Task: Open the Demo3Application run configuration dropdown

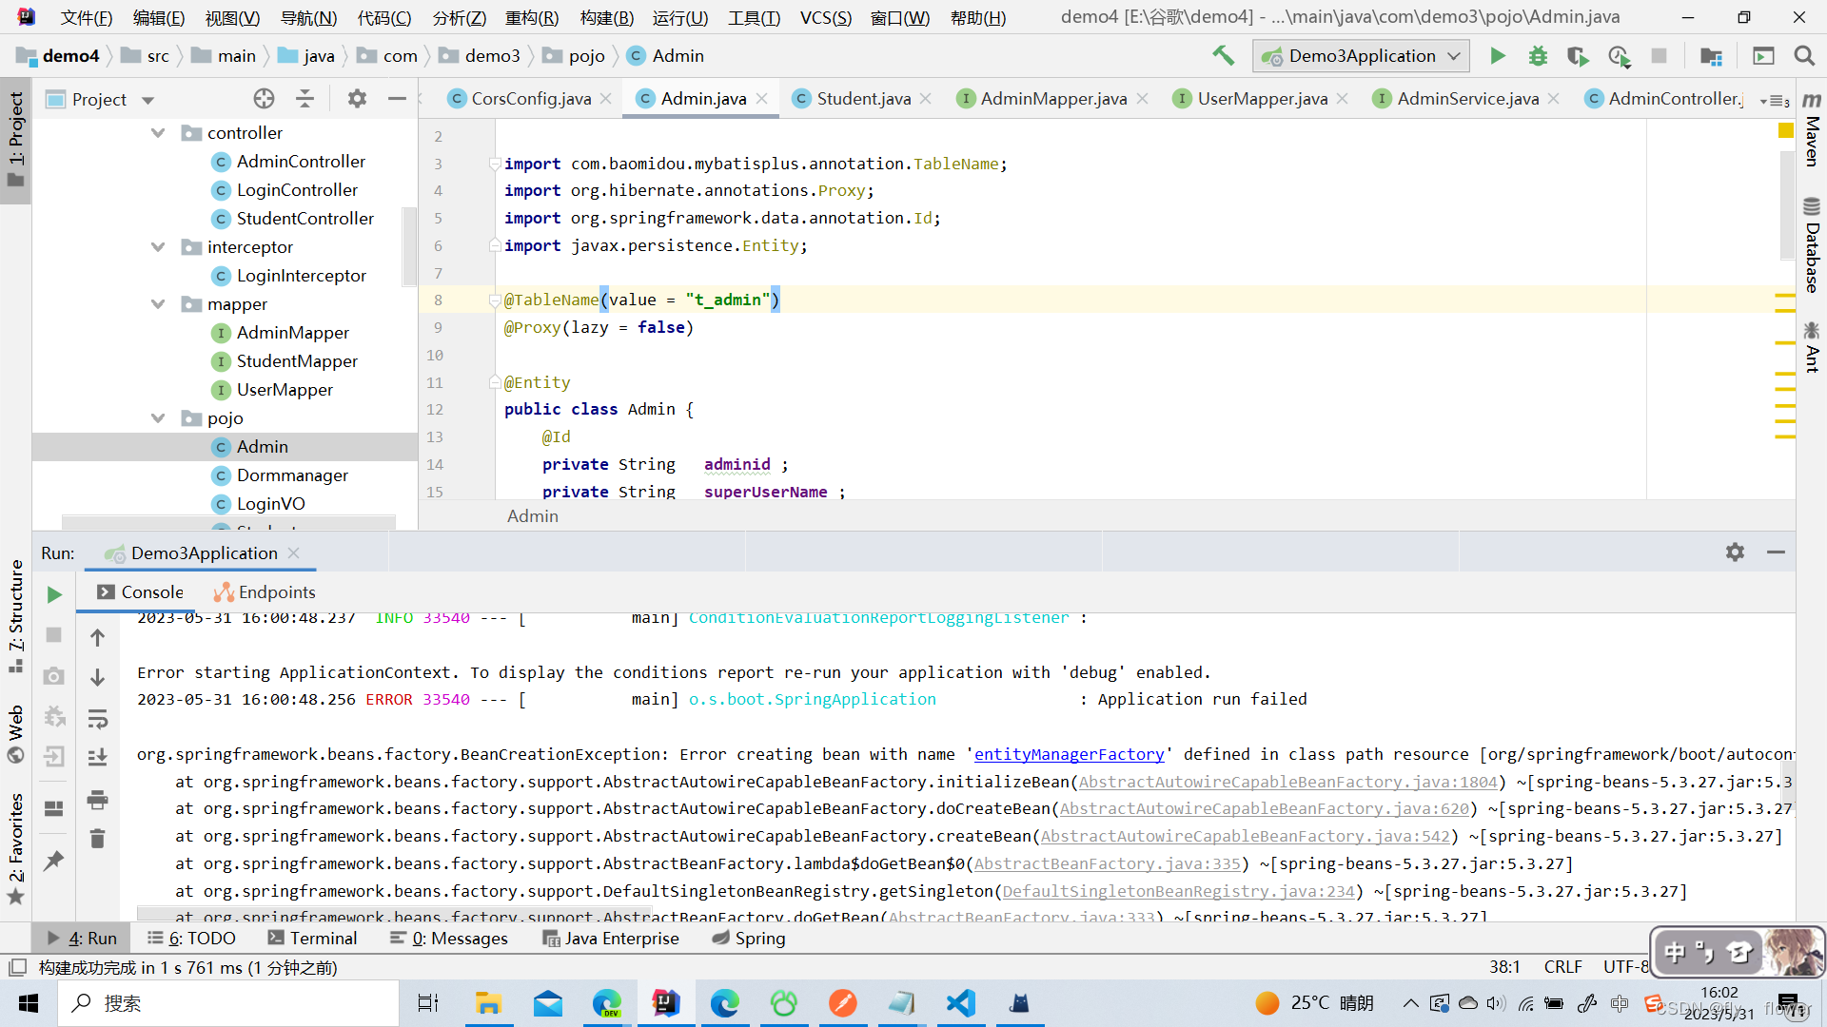Action: 1361,55
